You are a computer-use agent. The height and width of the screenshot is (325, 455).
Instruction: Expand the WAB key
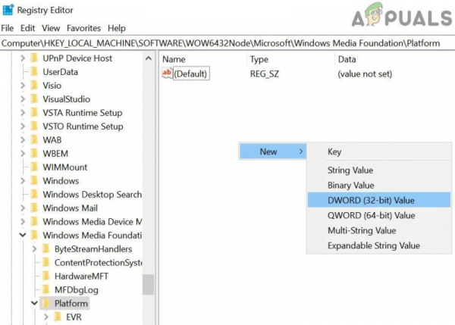click(23, 140)
